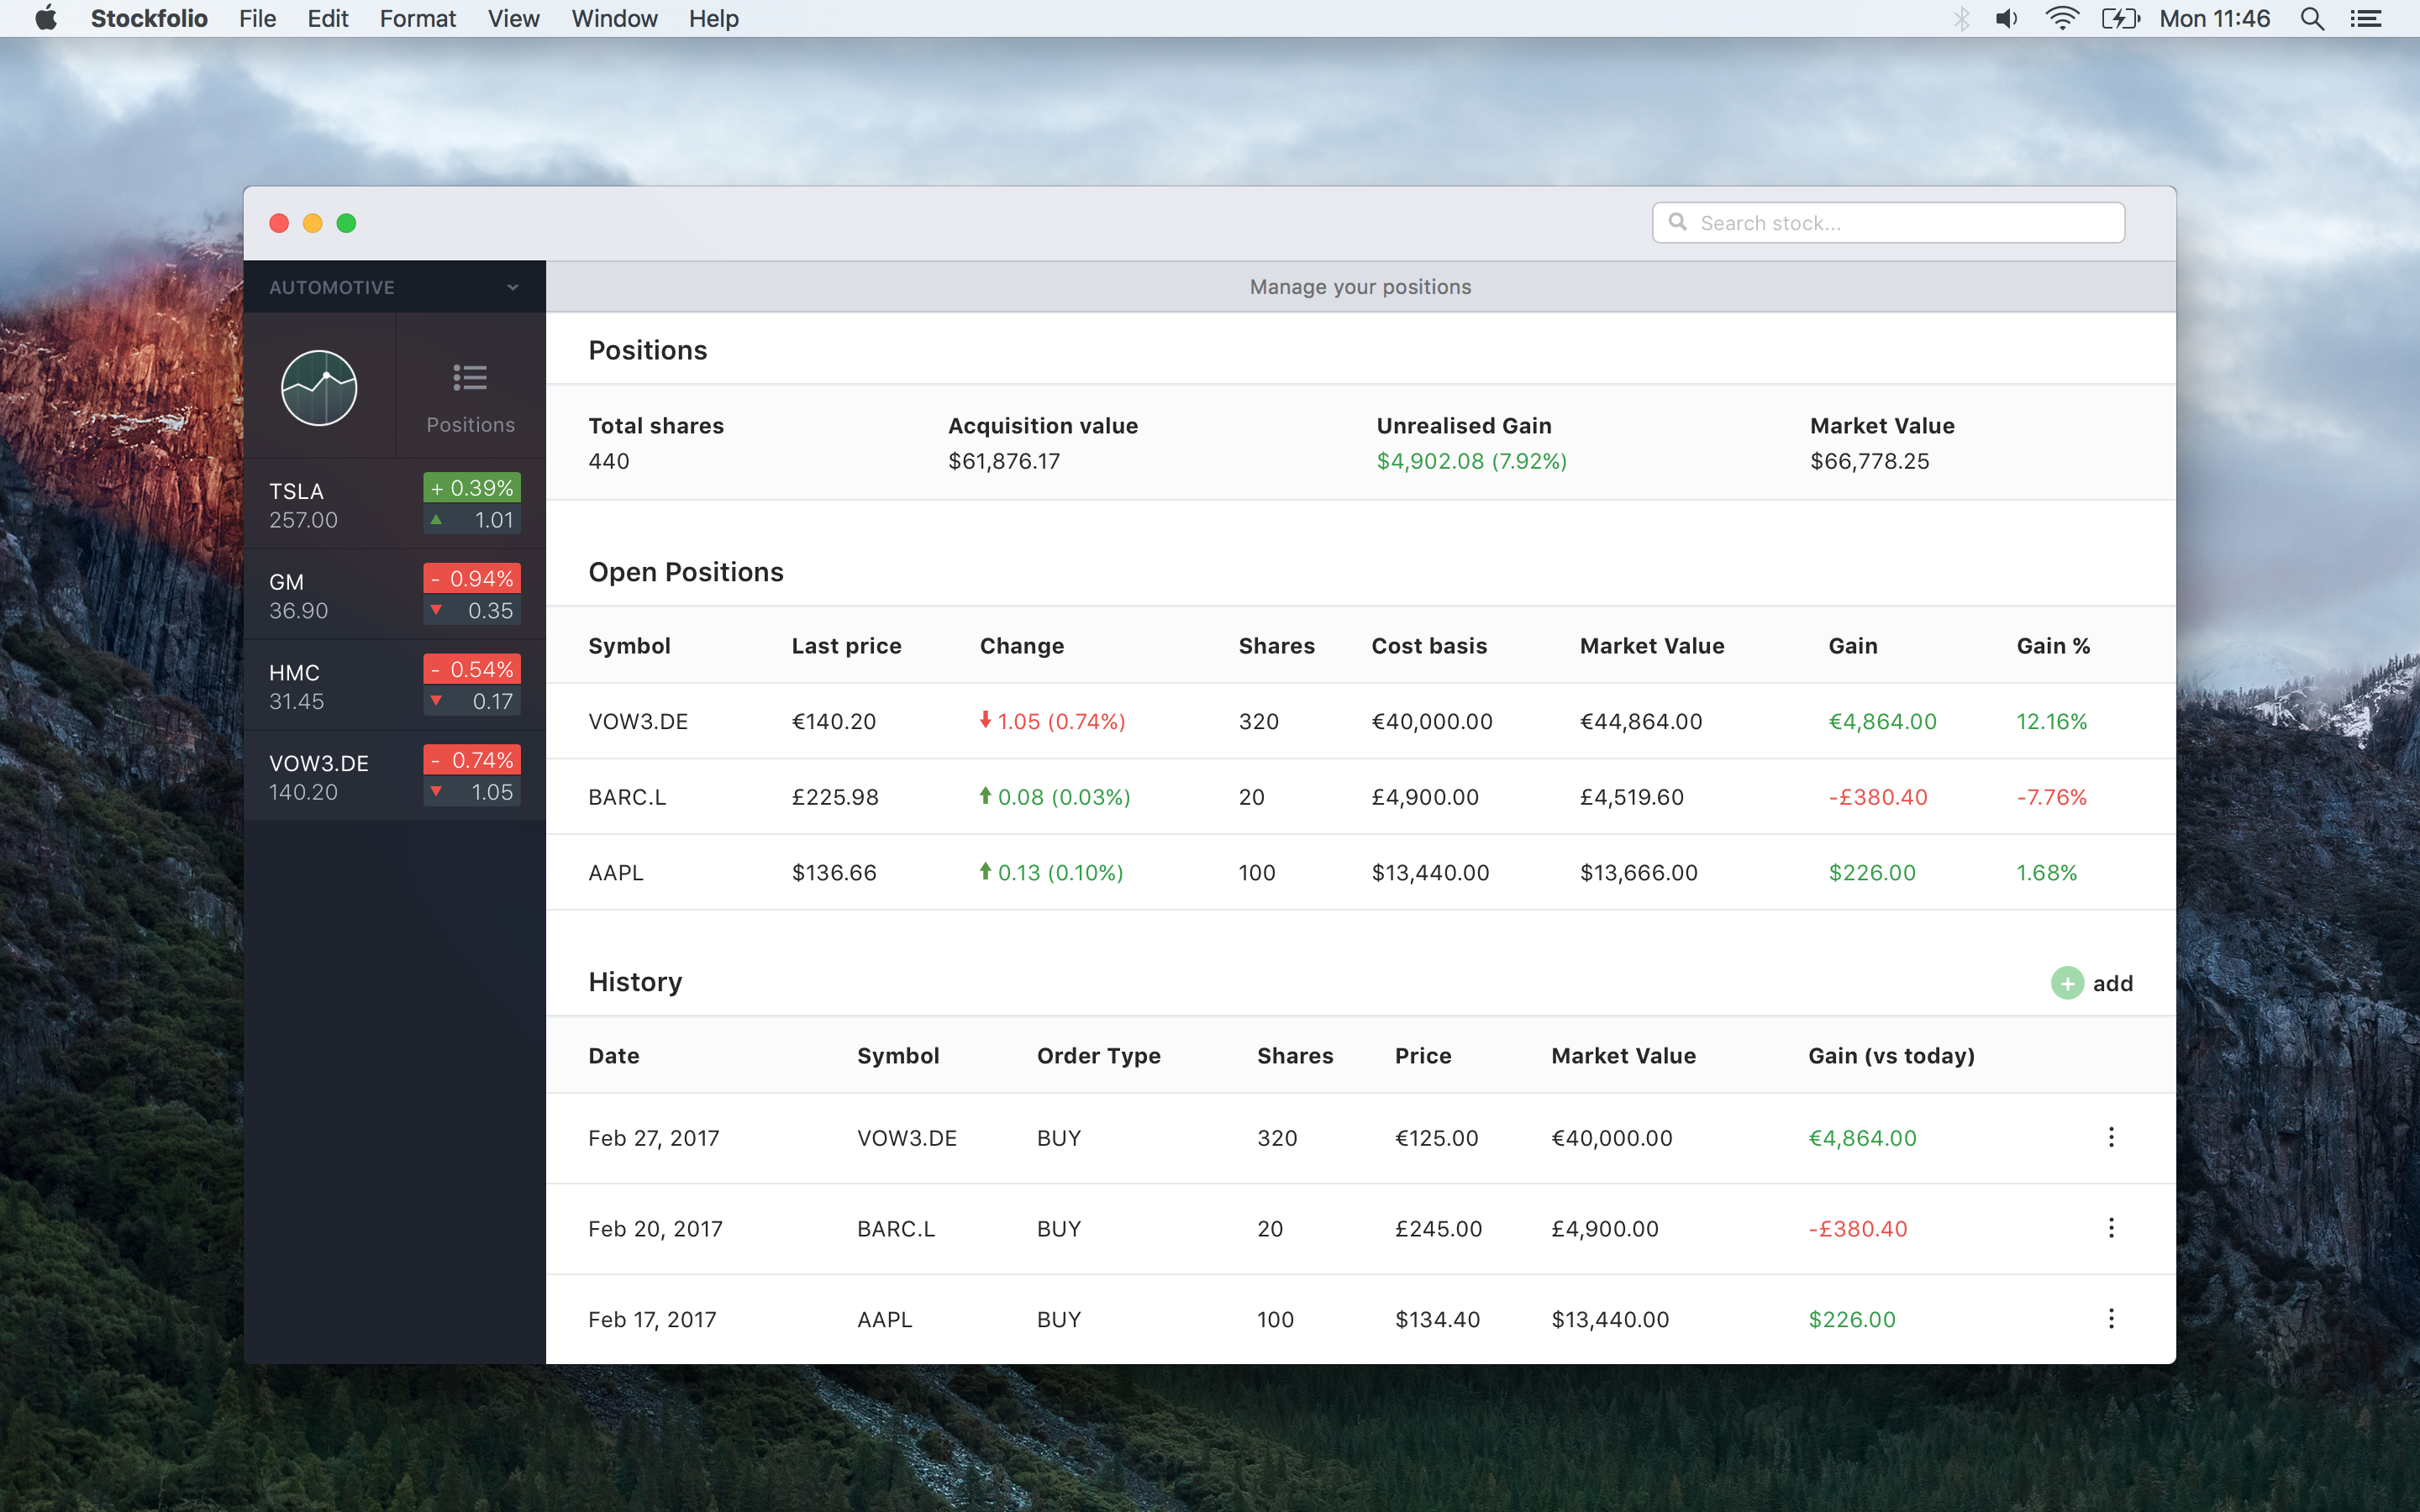Open Notification Center list icon

tap(2366, 19)
